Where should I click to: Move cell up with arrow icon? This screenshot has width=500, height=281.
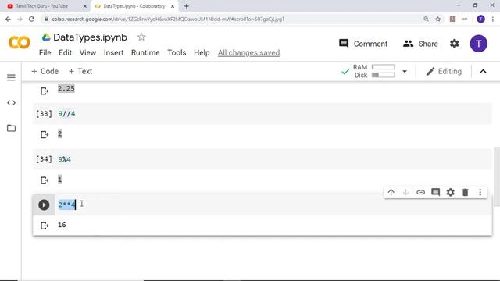coord(391,193)
